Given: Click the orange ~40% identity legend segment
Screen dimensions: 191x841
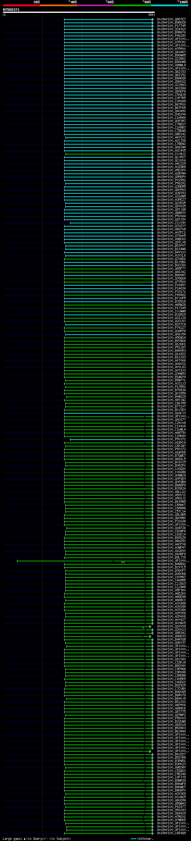Looking at the screenshot, I should [58, 6].
